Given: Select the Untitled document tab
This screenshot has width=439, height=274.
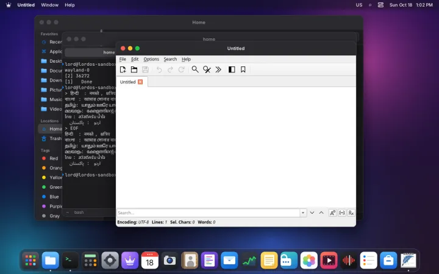Looking at the screenshot, I should tap(132, 82).
